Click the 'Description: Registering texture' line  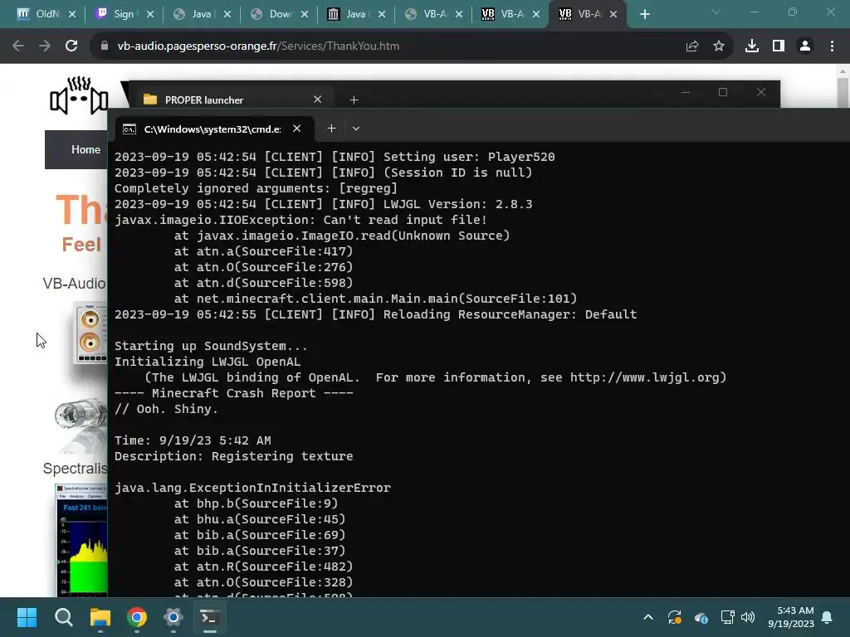point(233,456)
